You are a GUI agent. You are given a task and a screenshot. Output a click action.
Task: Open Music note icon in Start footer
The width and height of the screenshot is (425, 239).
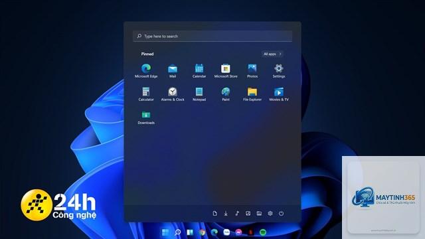237,214
